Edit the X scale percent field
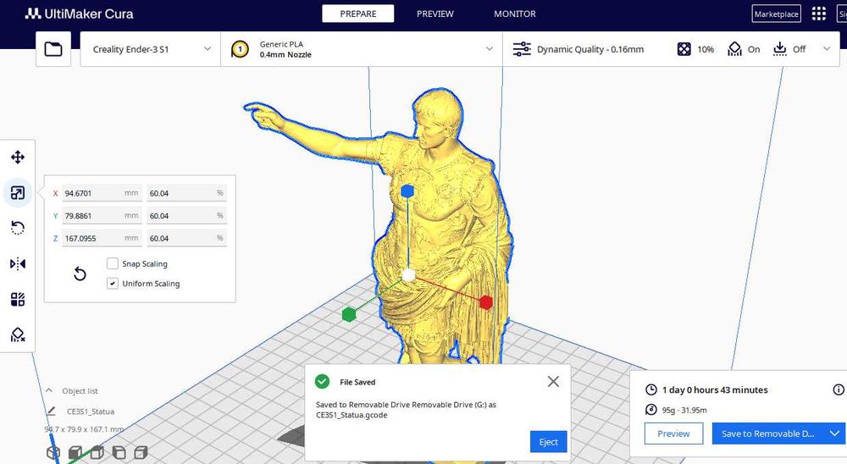The width and height of the screenshot is (847, 464). tap(187, 193)
